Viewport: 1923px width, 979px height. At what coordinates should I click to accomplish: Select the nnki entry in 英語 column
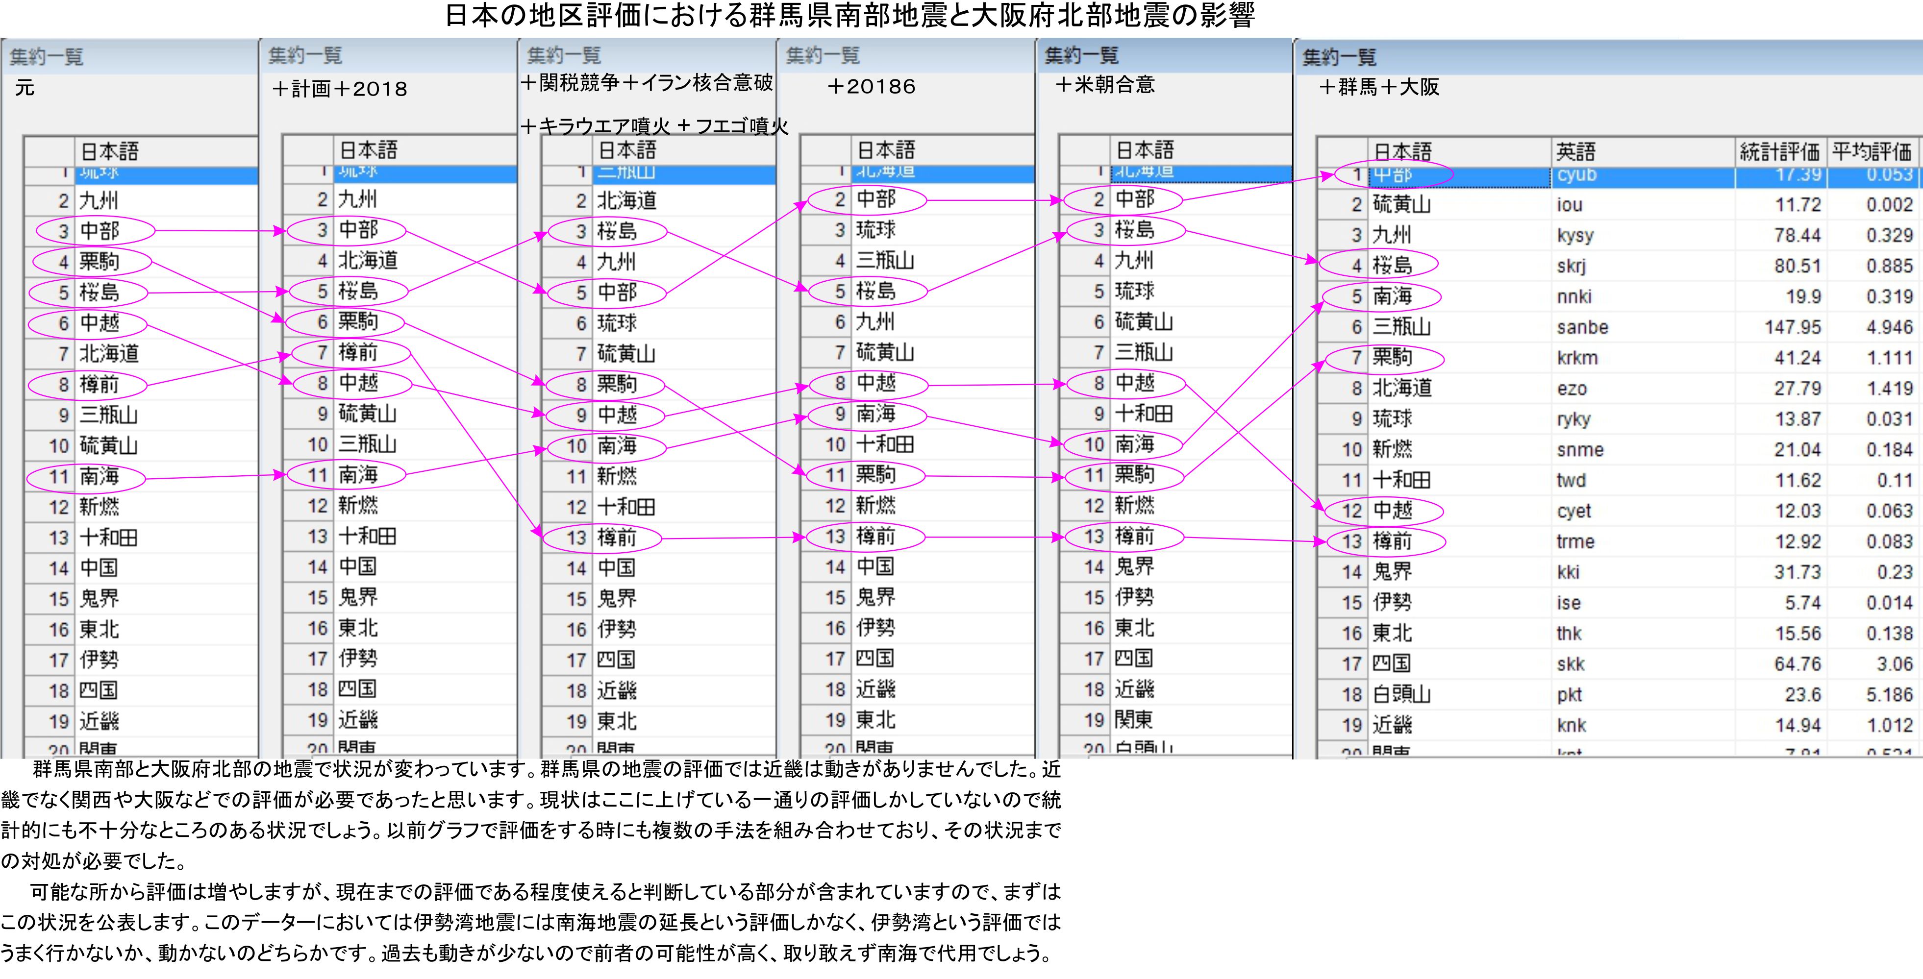pos(1574,296)
